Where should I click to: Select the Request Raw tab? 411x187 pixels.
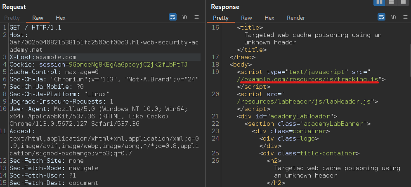click(x=38, y=18)
